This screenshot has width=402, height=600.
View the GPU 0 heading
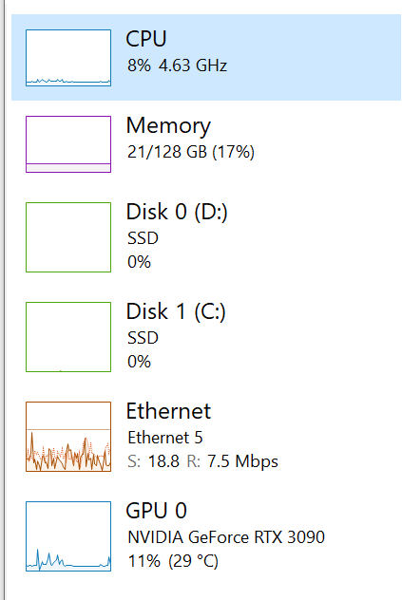click(x=157, y=511)
